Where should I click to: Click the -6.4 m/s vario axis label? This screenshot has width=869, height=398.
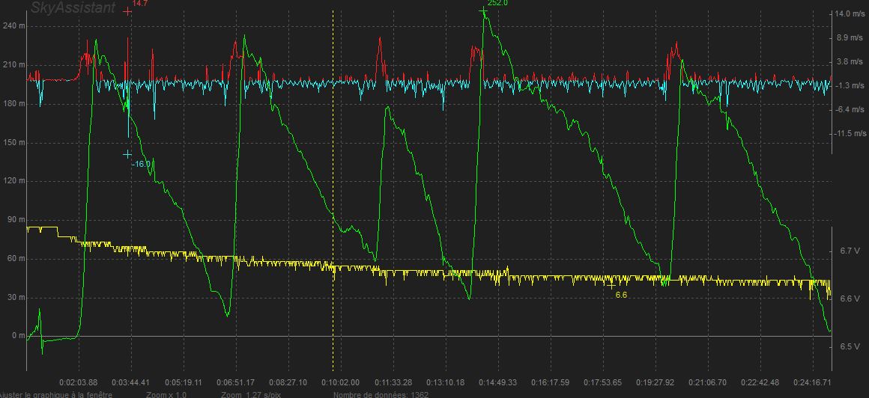coord(850,110)
